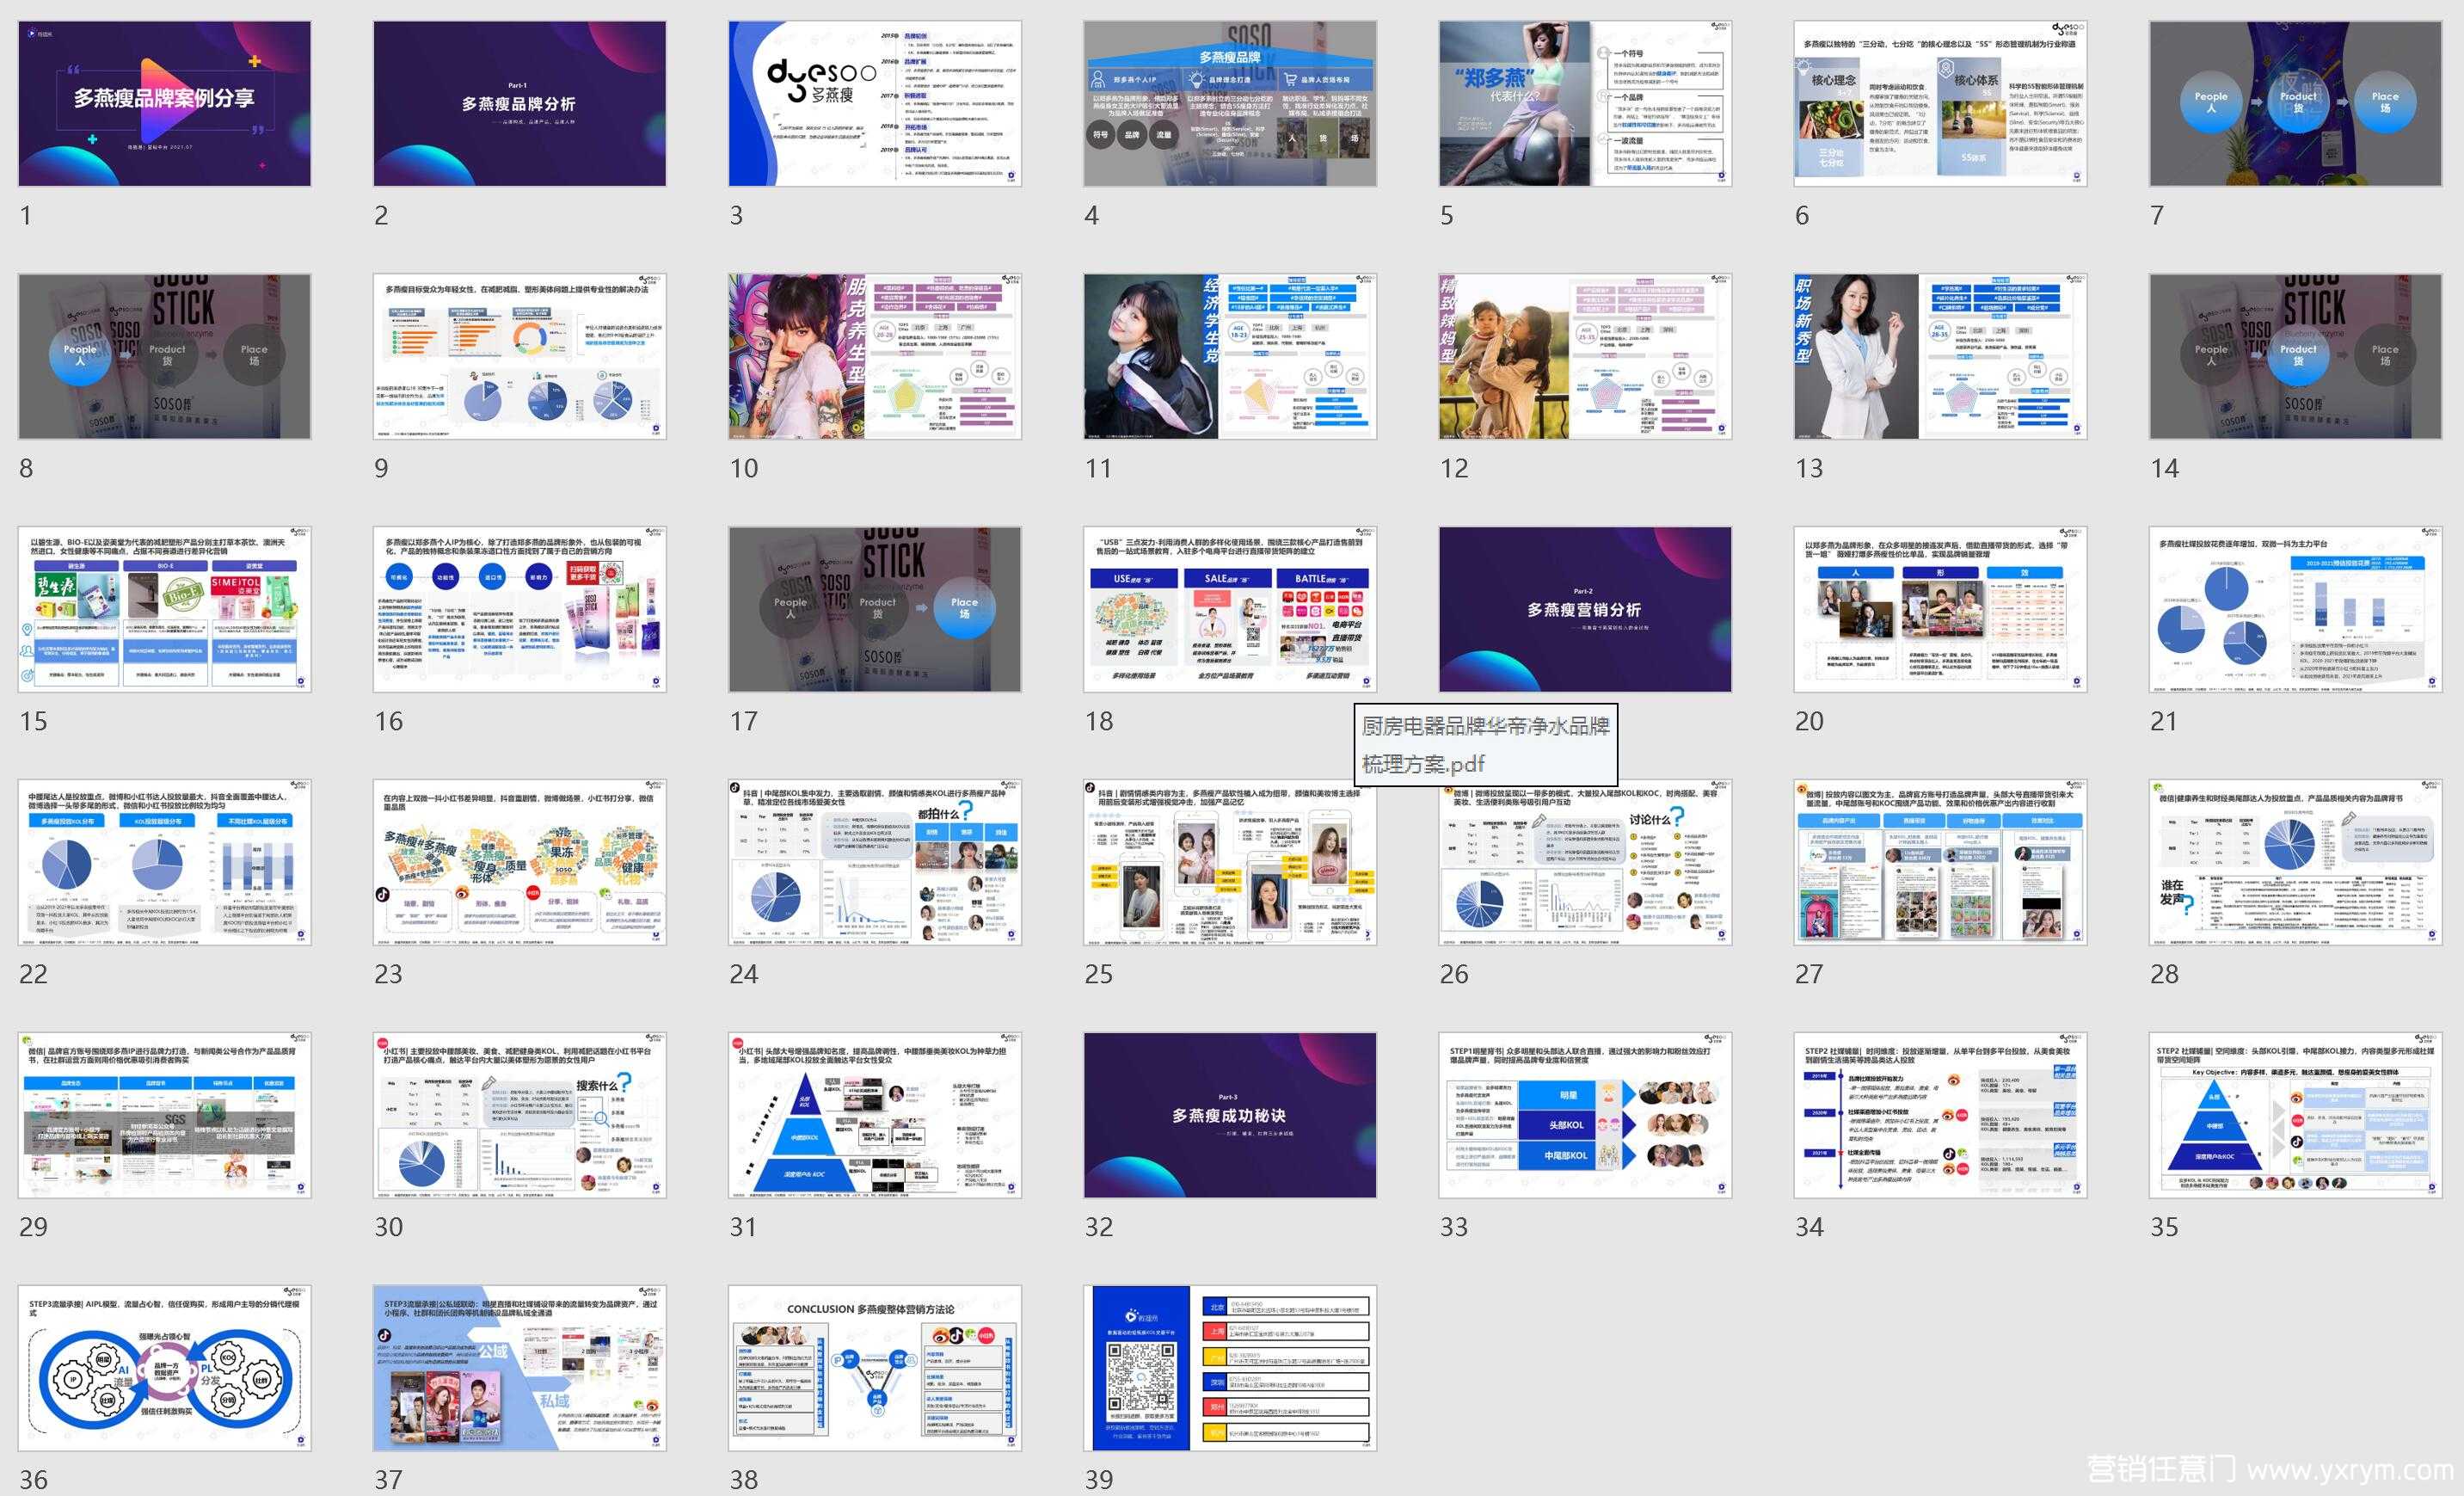Pick slide 14 highlighting the Product circle
This screenshot has width=2464, height=1496.
tap(2296, 357)
